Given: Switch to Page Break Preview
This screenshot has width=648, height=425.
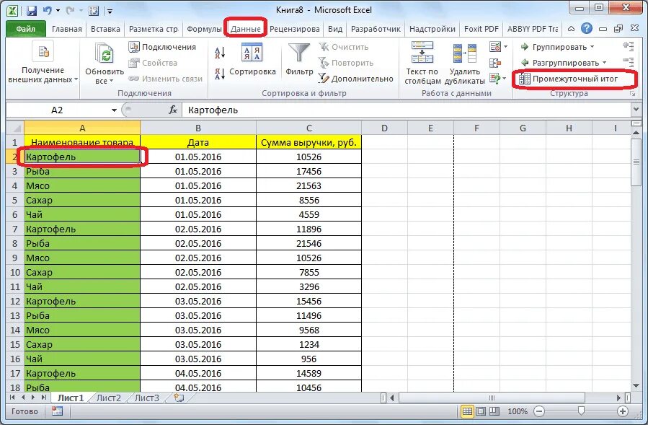Looking at the screenshot, I should tap(494, 411).
